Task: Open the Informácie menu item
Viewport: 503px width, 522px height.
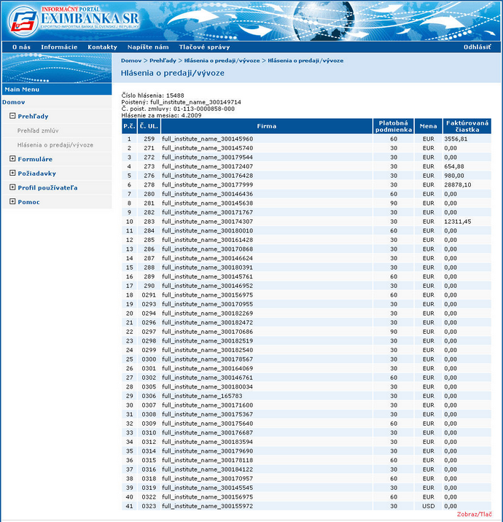Action: pos(59,47)
